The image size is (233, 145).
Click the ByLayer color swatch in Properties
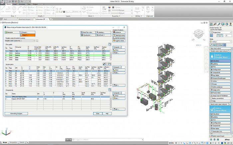(113, 7)
